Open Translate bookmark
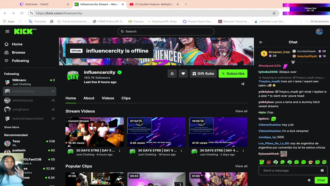330x186 pixels. (37, 21)
